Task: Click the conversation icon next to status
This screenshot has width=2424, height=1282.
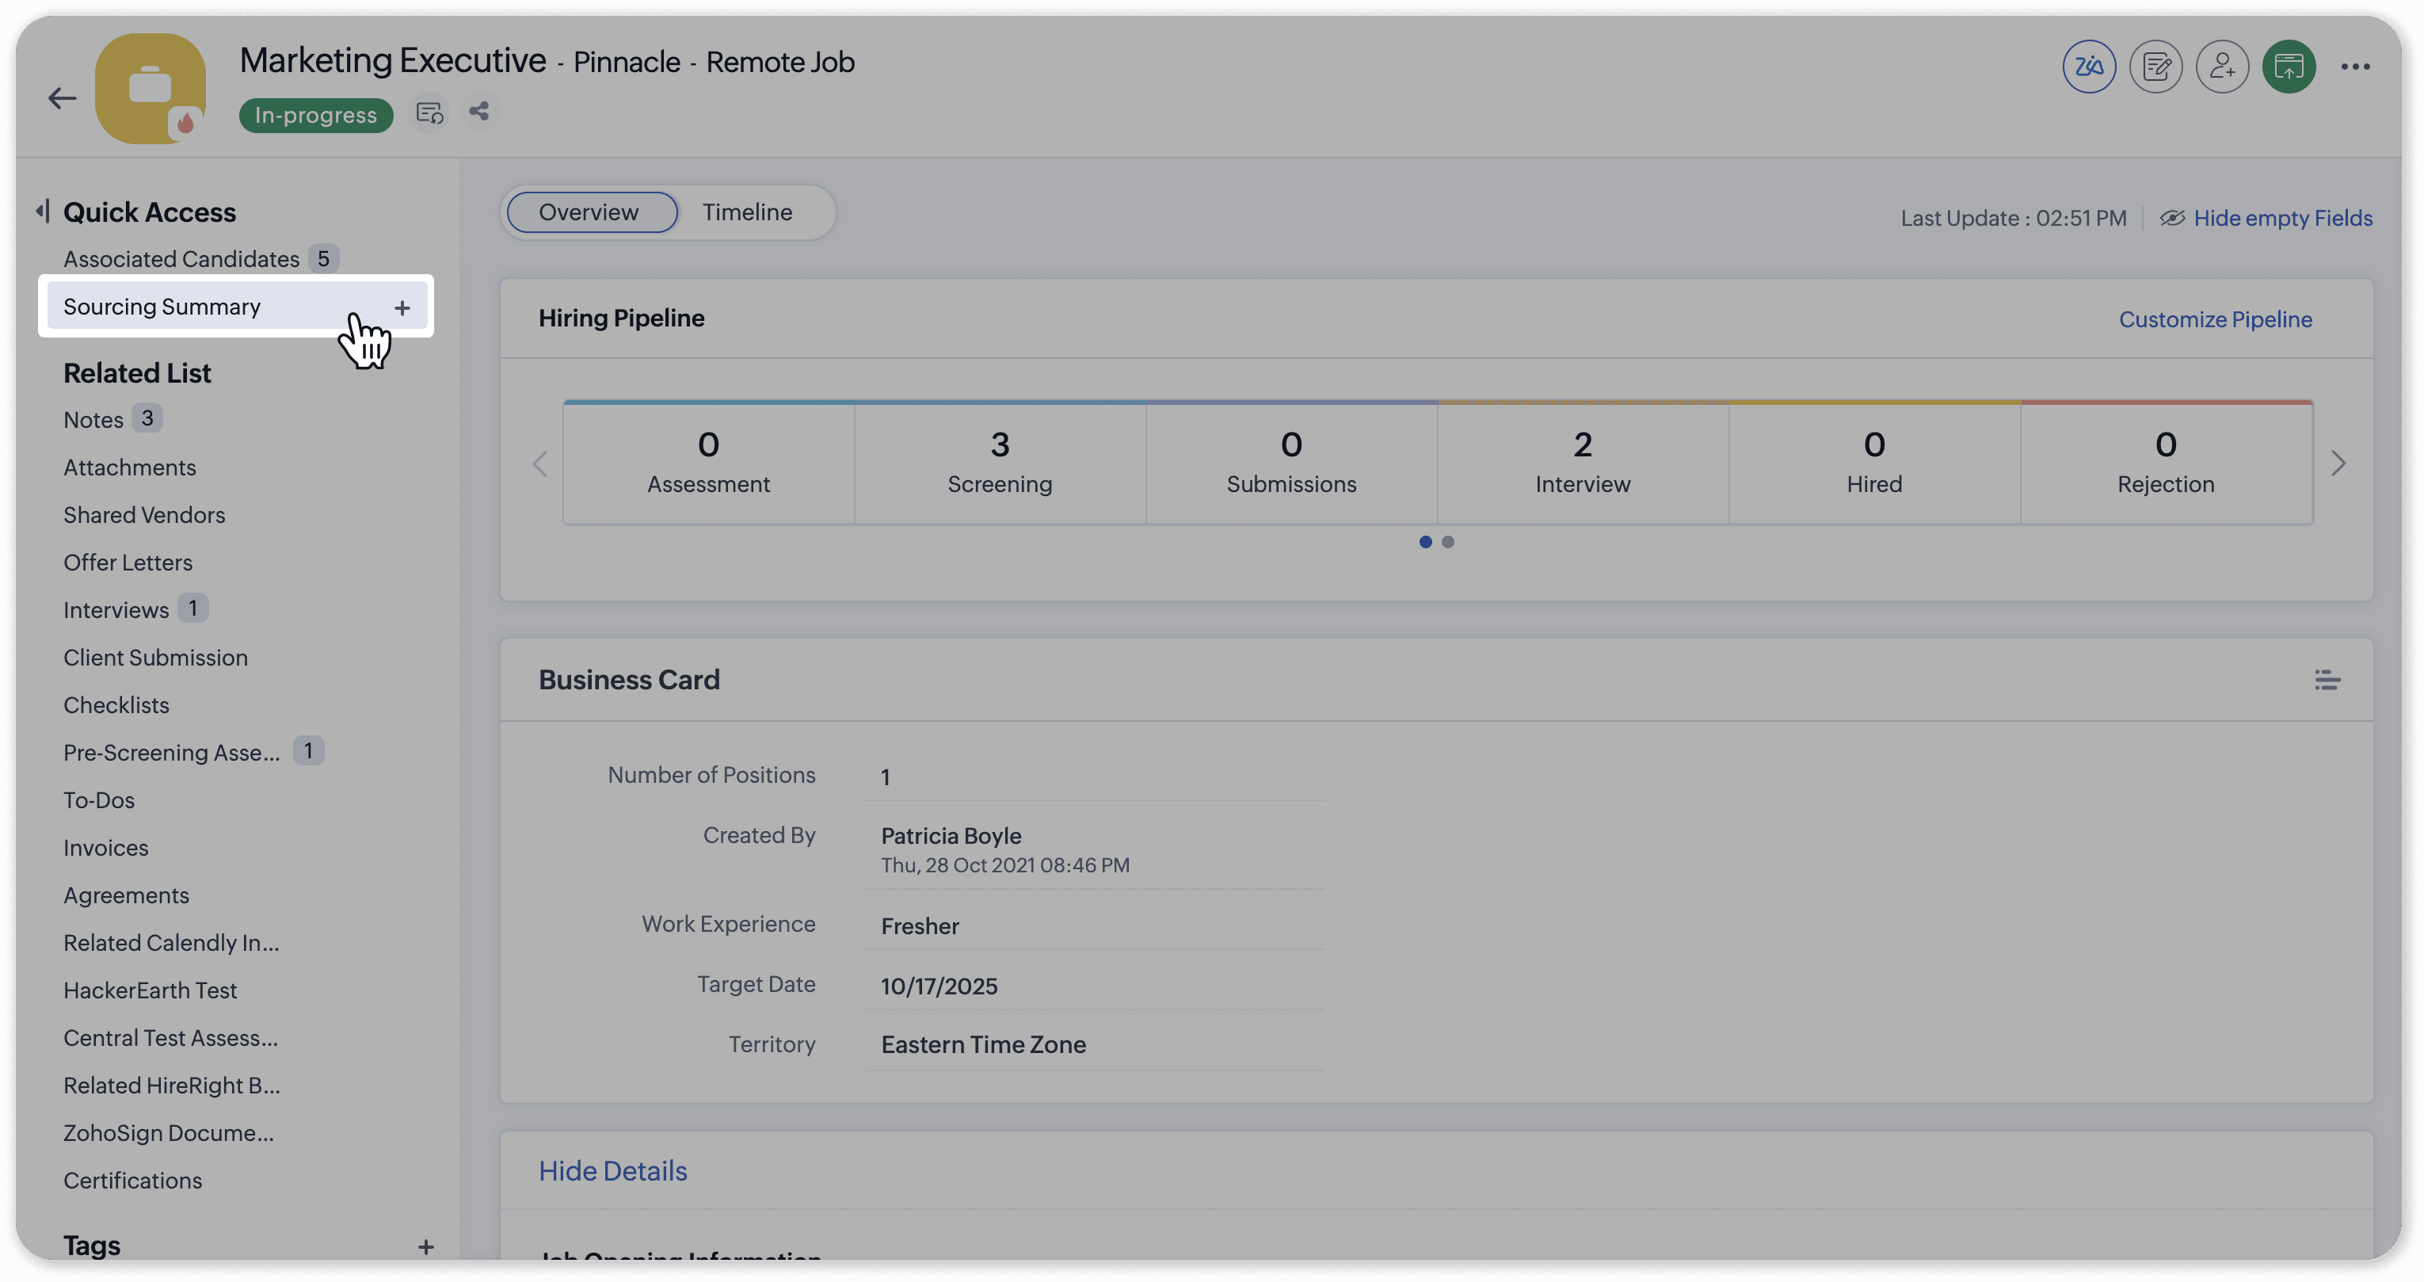Action: tap(429, 114)
